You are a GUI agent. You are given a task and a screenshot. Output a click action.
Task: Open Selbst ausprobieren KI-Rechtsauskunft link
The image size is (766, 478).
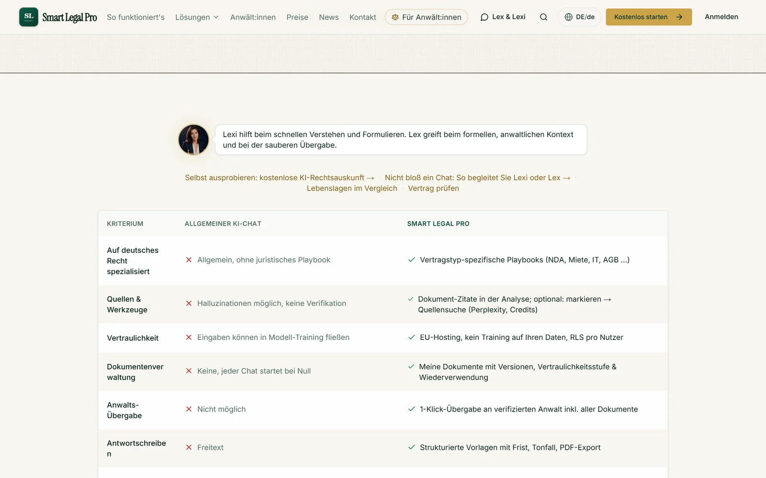(x=280, y=178)
